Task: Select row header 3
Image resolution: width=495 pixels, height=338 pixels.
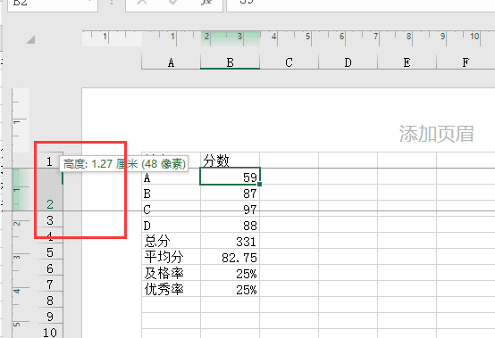Action: coord(49,220)
